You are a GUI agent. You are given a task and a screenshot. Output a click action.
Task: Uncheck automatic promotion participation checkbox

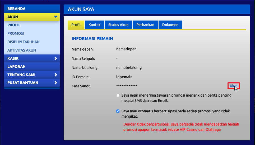pos(118,111)
